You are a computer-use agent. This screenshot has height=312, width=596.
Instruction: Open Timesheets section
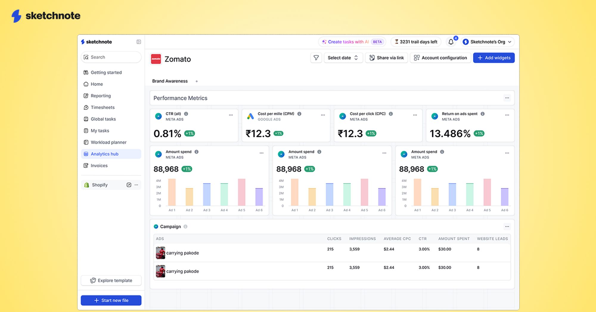point(111,107)
